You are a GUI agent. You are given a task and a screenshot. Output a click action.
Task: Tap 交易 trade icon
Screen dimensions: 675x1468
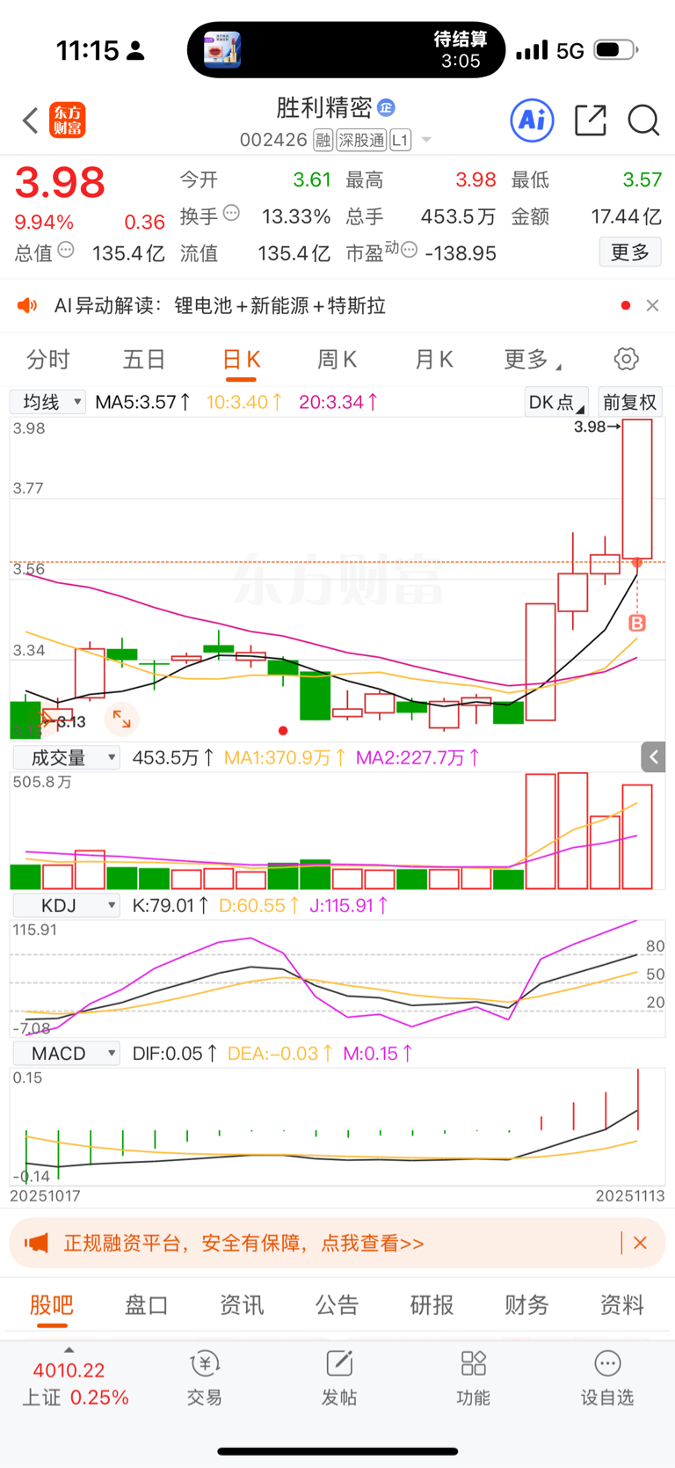(x=205, y=1378)
